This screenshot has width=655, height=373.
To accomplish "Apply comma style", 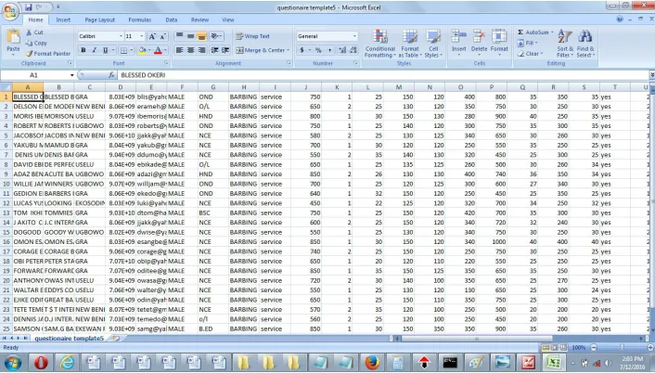I will click(x=329, y=50).
